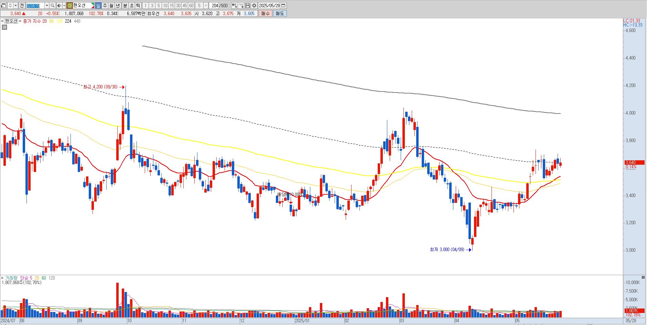647x325 pixels.
Task: Click the indicator add icon next to 204/600
Action: pyautogui.click(x=235, y=6)
